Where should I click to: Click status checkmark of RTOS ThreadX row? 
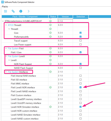coord(50,25)
